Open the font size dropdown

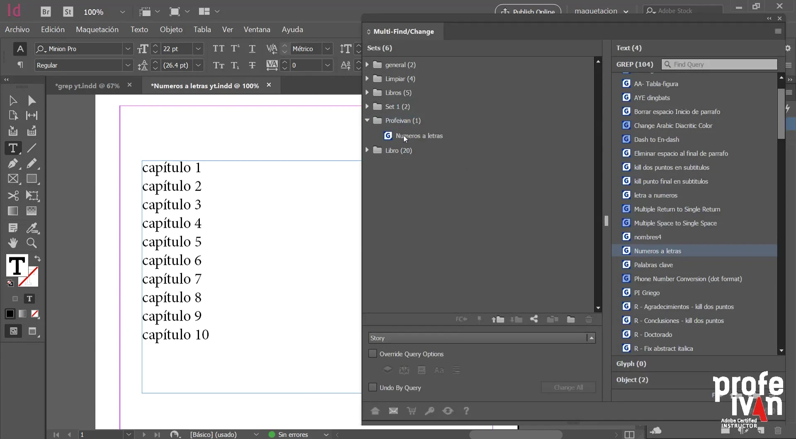click(198, 49)
